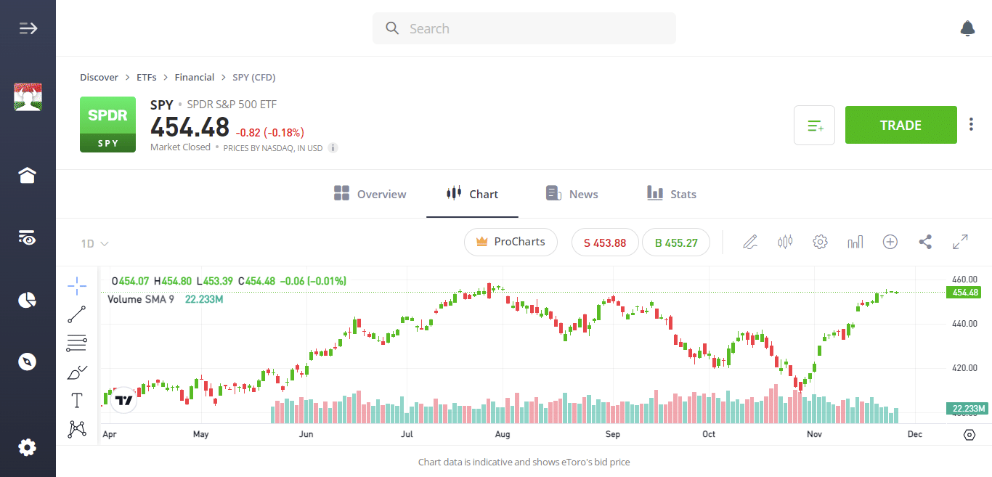Expand the chart to fullscreen
The width and height of the screenshot is (992, 477).
click(960, 242)
